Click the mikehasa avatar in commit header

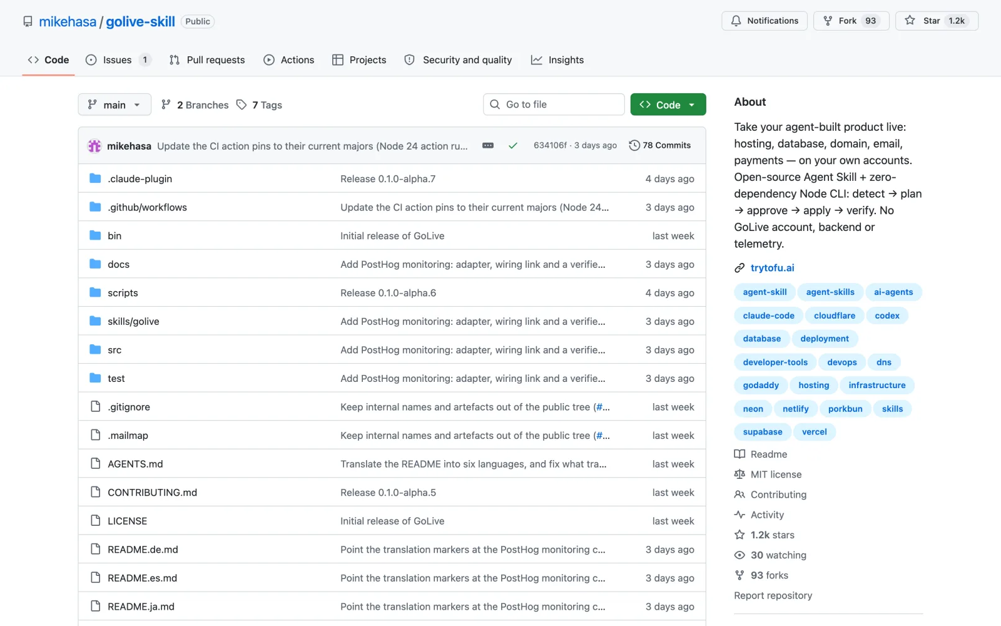[94, 146]
